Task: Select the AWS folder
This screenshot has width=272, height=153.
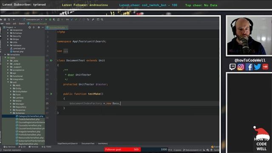Action: tap(17, 85)
